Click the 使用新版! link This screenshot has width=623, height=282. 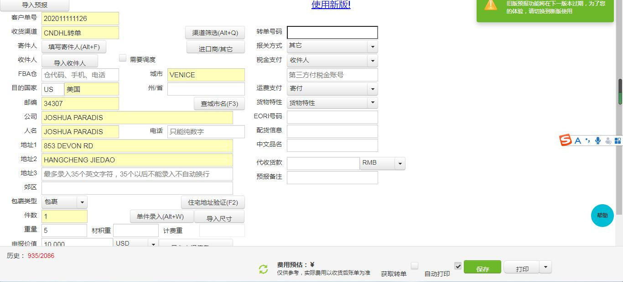[x=330, y=5]
